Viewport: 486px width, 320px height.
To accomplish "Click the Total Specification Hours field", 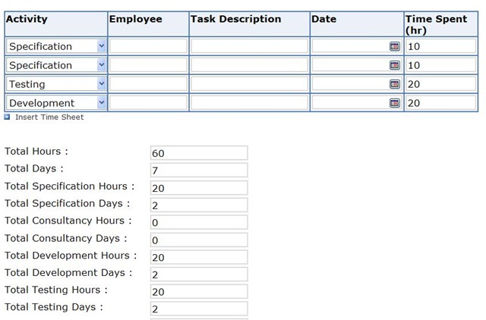I will (199, 188).
